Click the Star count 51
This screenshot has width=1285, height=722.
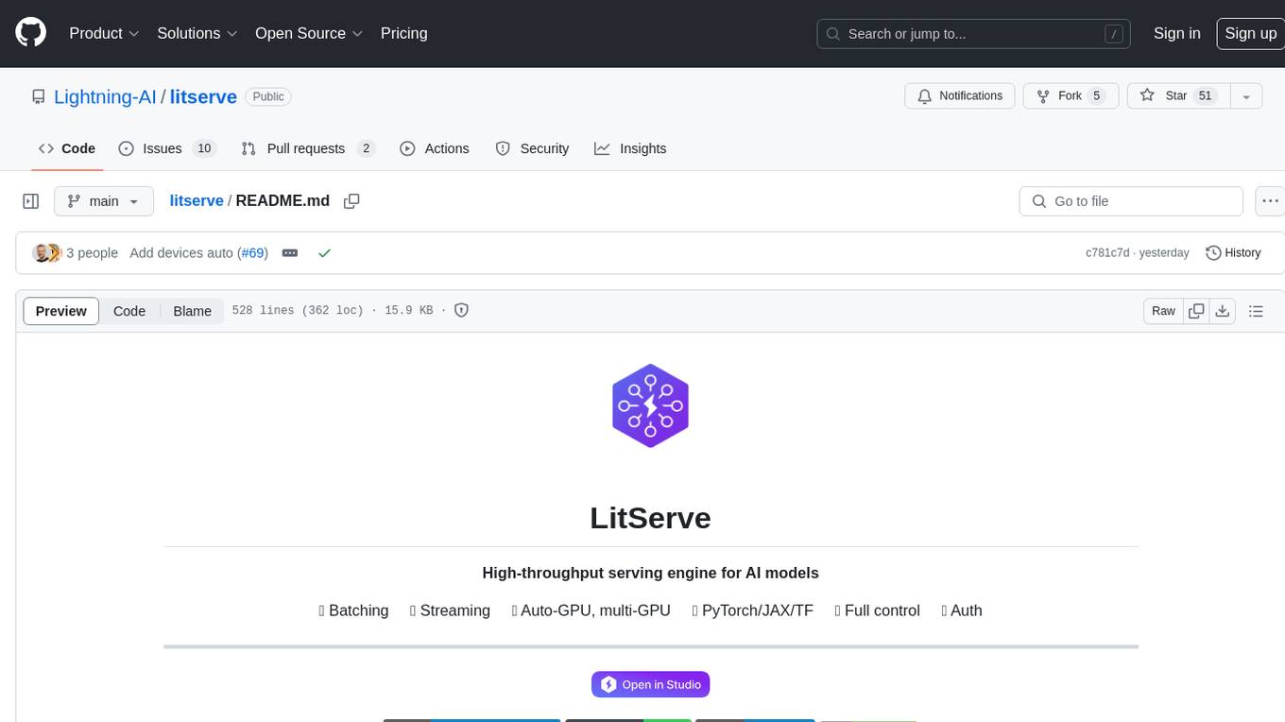click(1205, 96)
